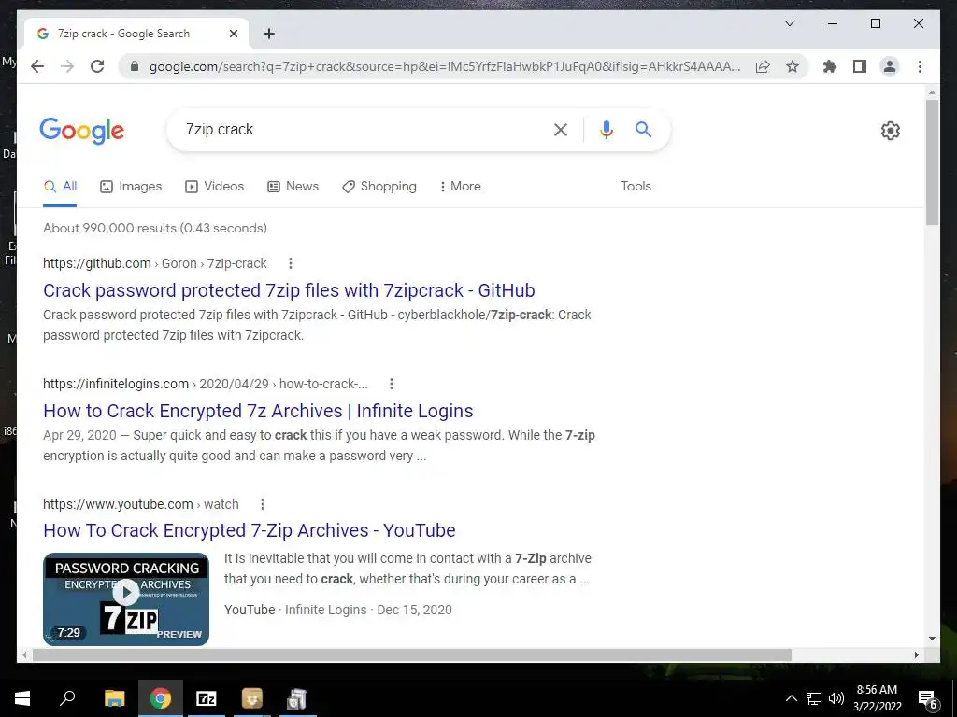The image size is (957, 717).
Task: Open How to Crack Encrypted 7z Archives link
Action: pos(258,411)
